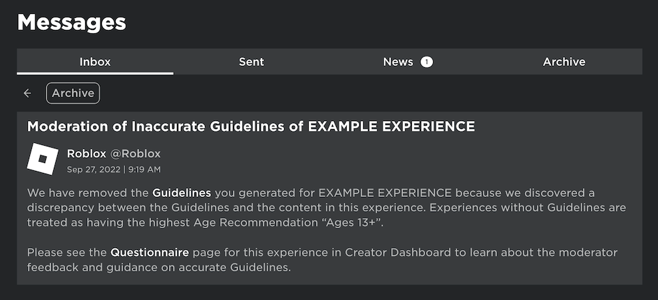
Task: Click EXAMPLE EXPERIENCE in the first paragraph
Action: point(385,193)
